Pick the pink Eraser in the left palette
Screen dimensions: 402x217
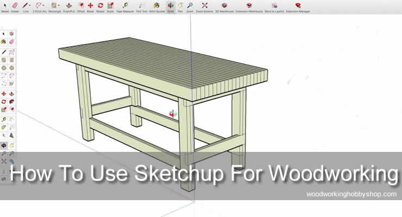(x=11, y=42)
